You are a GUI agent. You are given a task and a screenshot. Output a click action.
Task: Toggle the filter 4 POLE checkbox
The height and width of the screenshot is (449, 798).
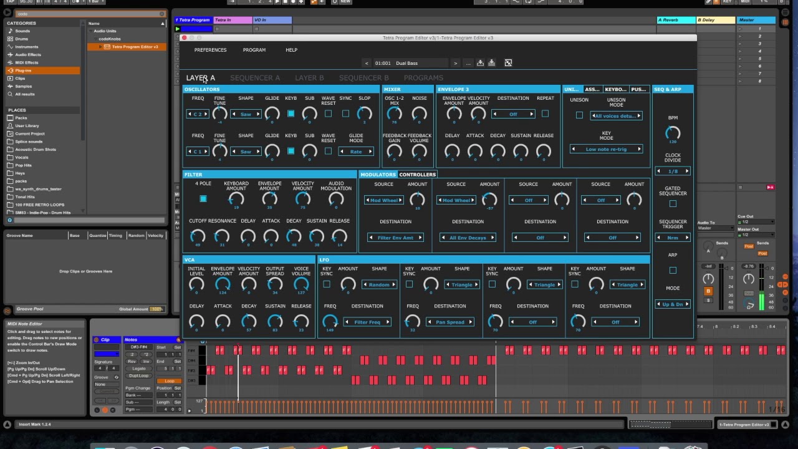[x=203, y=199]
